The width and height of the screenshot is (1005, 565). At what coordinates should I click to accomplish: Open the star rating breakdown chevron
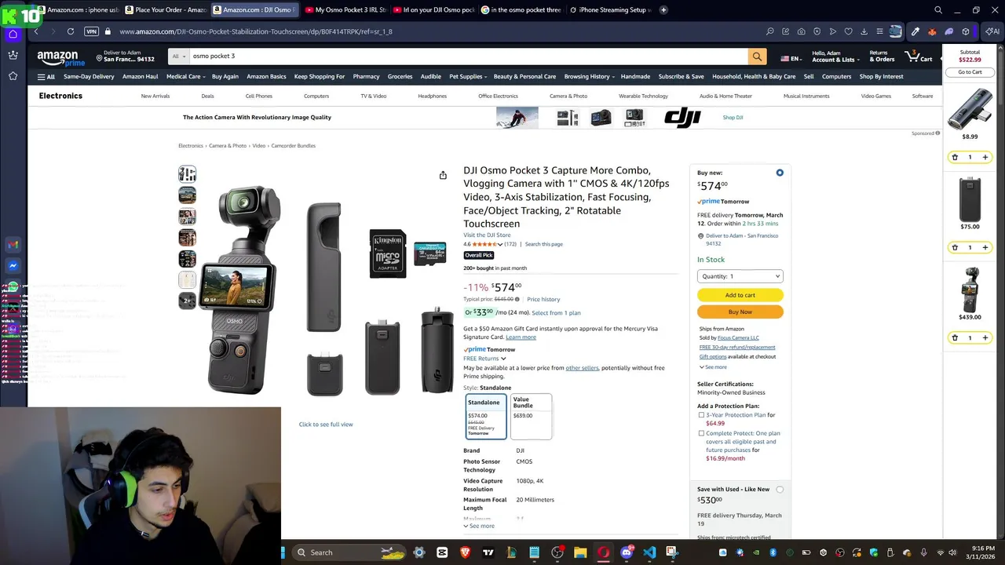[x=500, y=245]
